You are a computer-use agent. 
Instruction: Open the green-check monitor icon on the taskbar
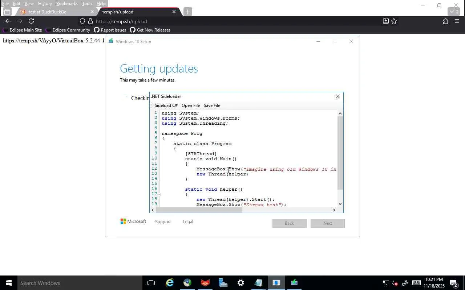tap(294, 283)
